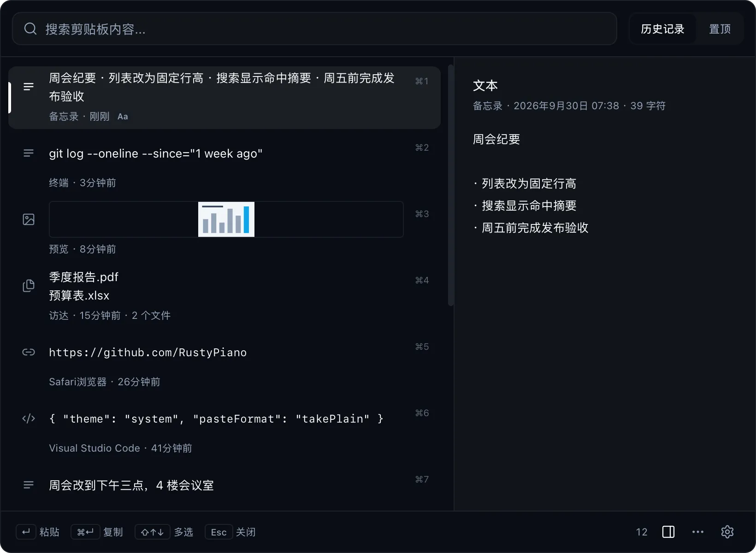Click files icon beside 季度报告.pdf entry

click(29, 286)
